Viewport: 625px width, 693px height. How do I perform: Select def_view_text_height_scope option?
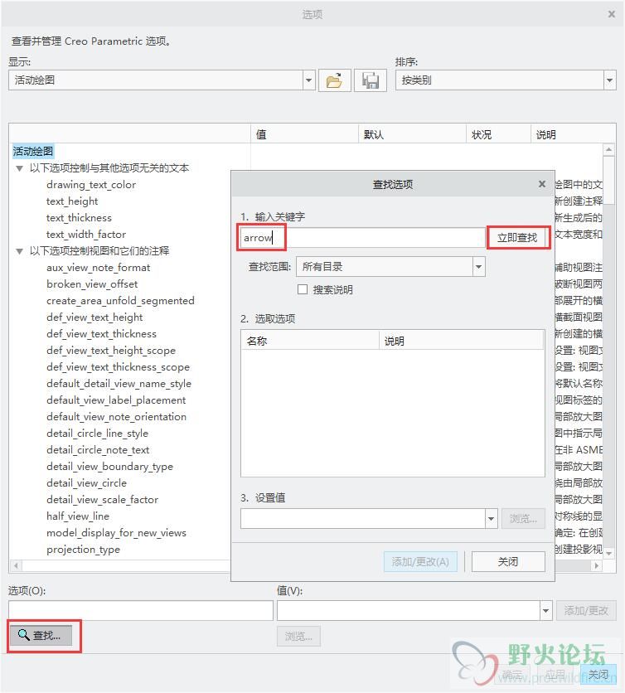(111, 351)
